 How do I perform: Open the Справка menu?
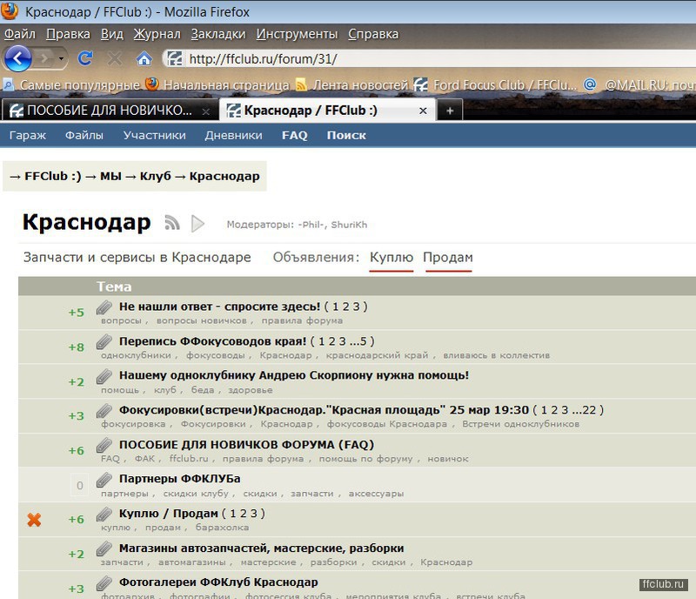pyautogui.click(x=373, y=34)
